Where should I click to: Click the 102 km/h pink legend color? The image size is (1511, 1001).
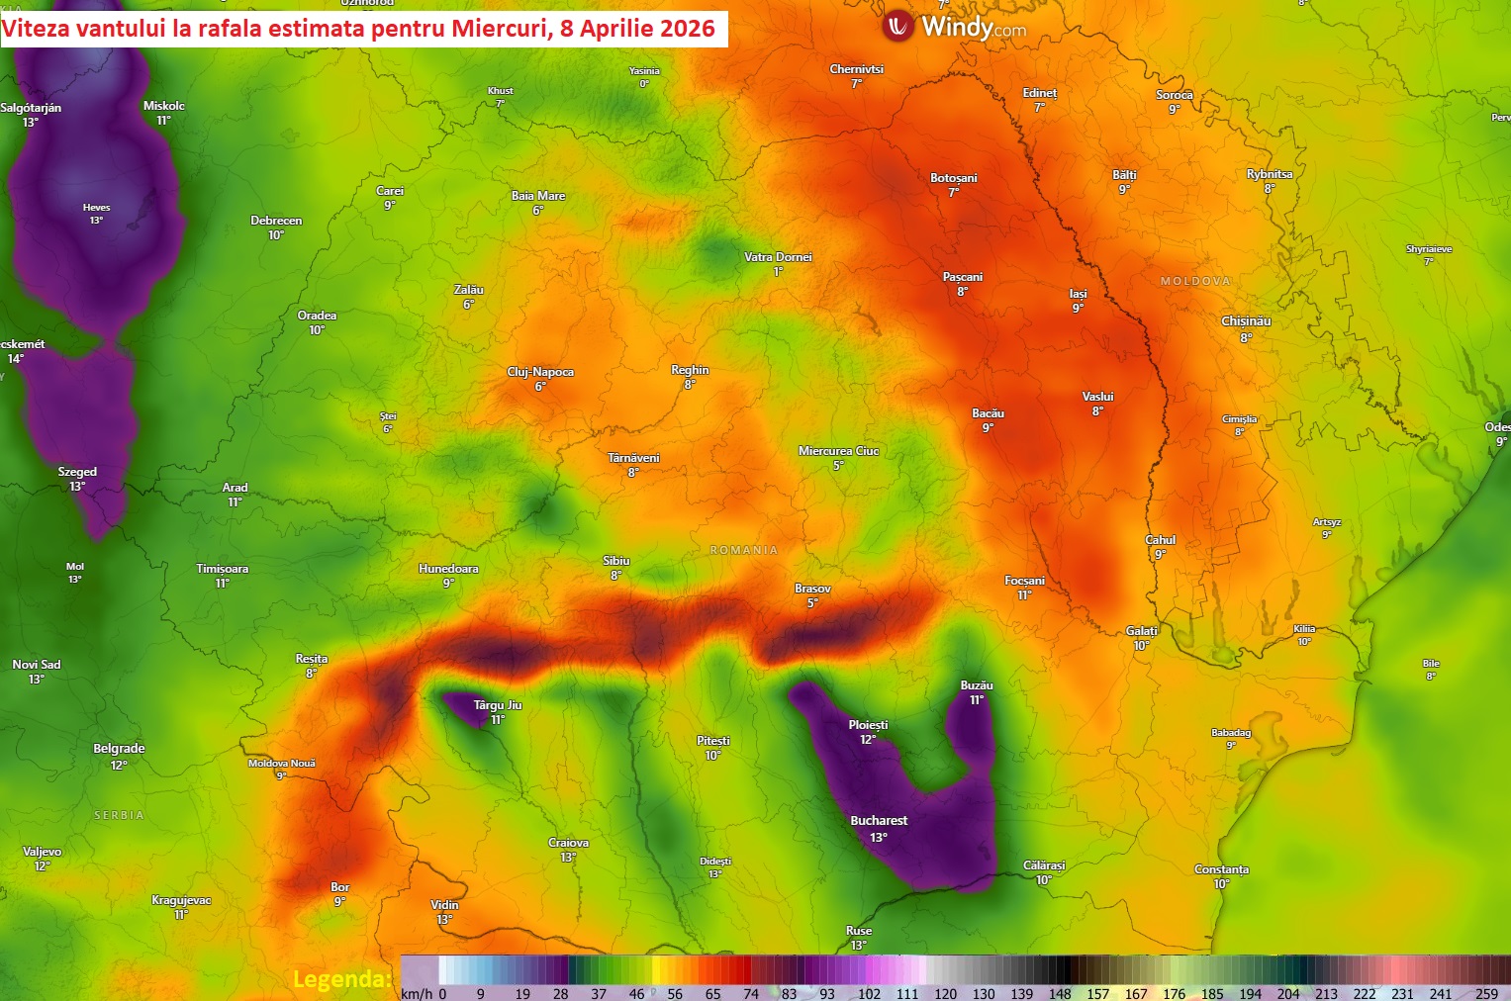tap(870, 969)
